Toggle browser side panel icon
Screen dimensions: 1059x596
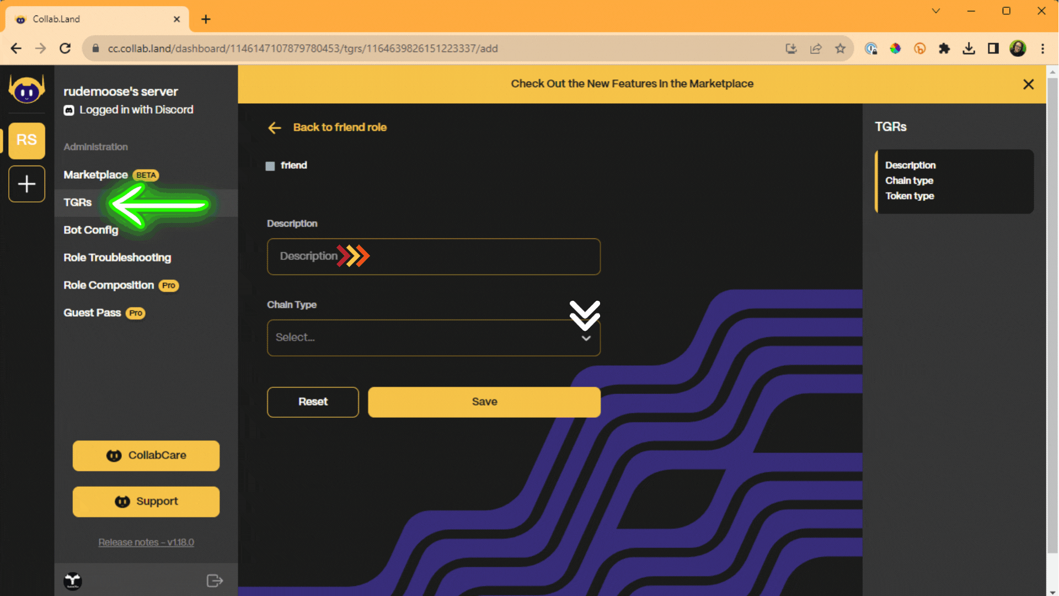click(993, 49)
